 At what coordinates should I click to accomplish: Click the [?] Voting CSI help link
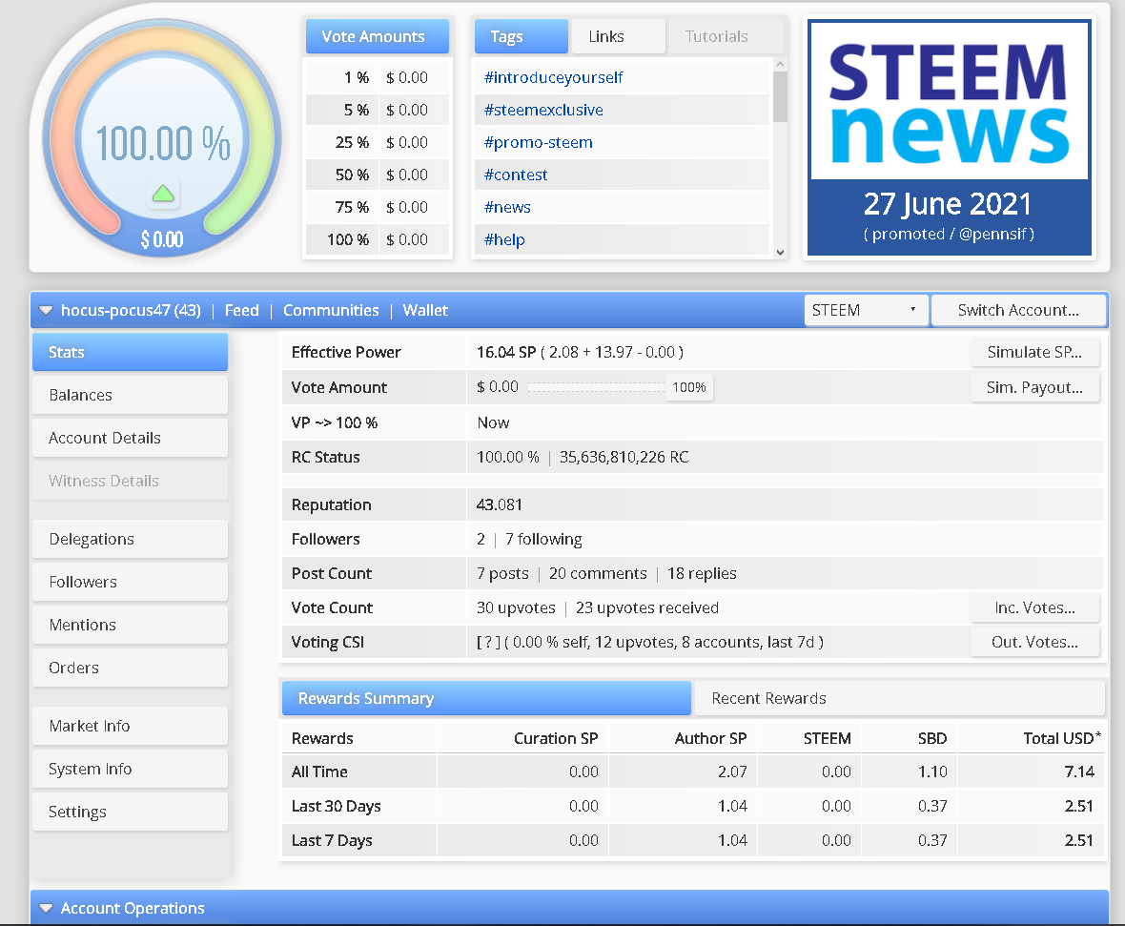coord(488,643)
